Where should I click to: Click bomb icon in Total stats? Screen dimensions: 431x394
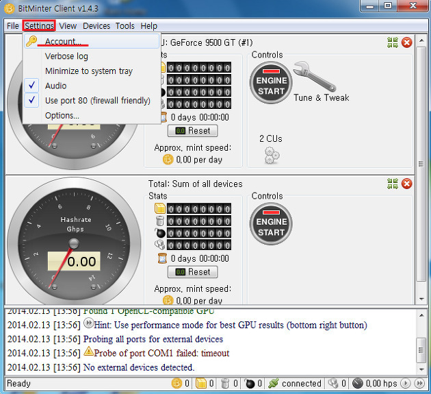tap(160, 233)
